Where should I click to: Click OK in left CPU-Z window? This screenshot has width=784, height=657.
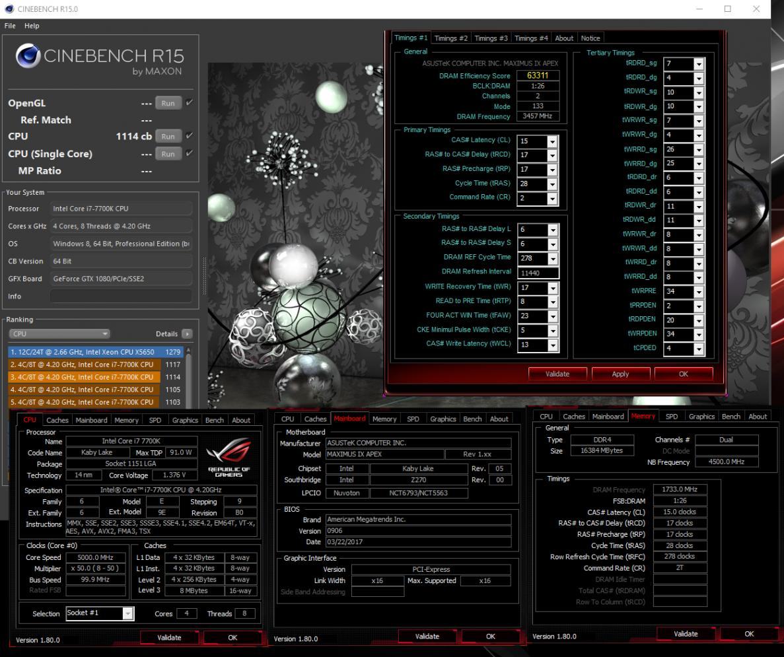tap(232, 637)
